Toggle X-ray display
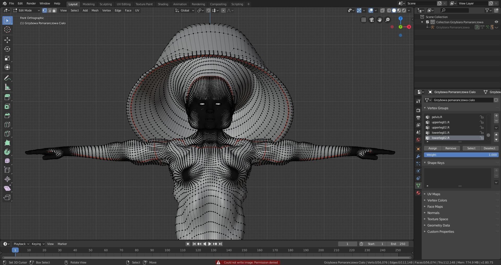Viewport: 501px width, 265px height. click(382, 10)
